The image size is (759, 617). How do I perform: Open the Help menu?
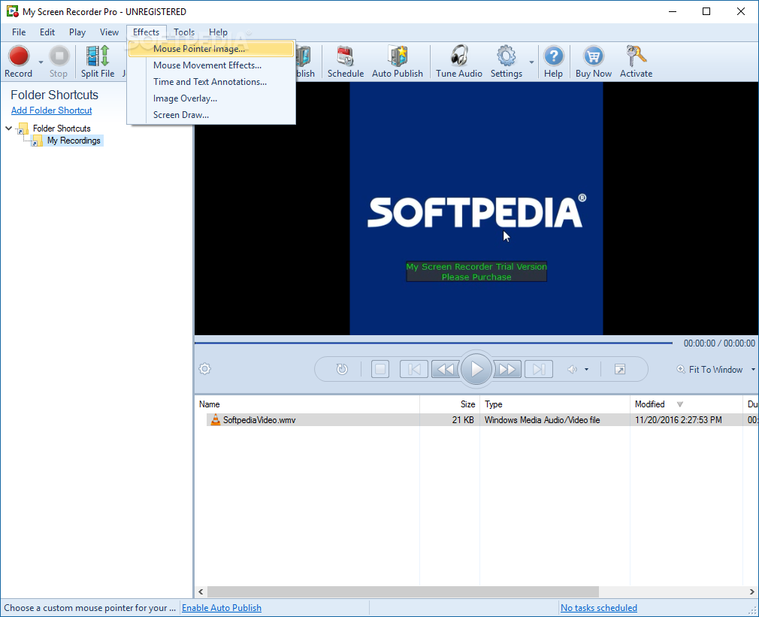219,32
